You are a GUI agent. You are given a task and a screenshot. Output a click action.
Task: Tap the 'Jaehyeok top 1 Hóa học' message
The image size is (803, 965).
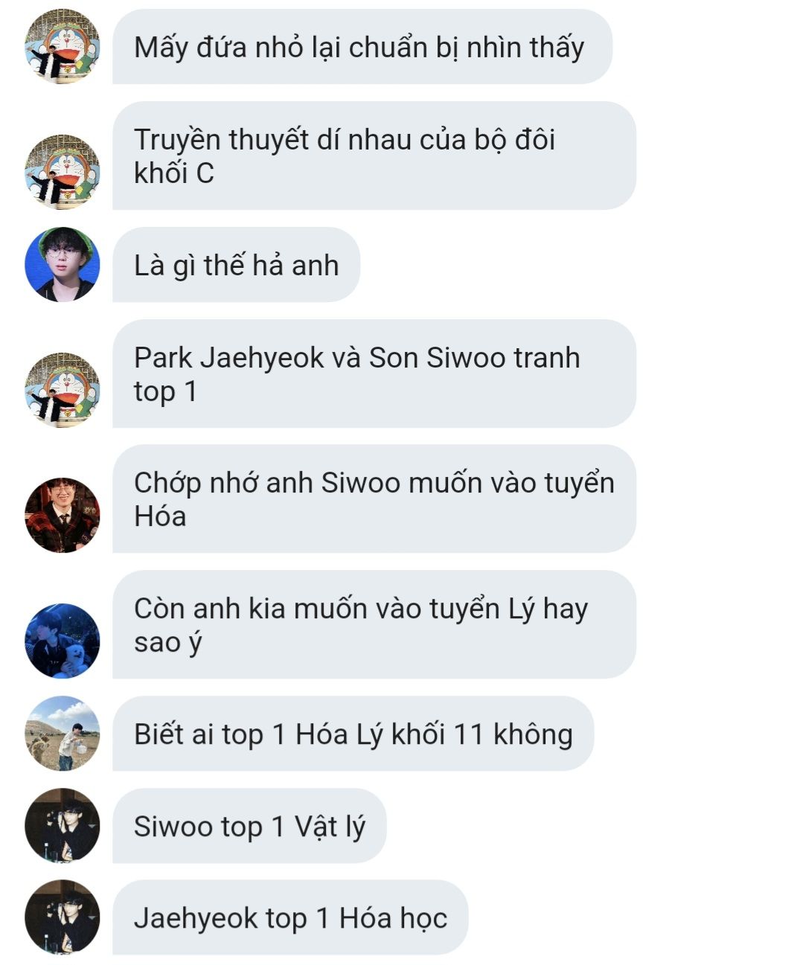click(290, 917)
